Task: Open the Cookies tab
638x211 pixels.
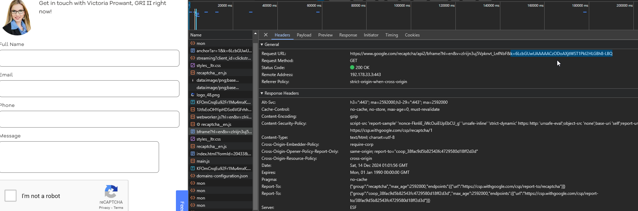Action: coord(412,35)
